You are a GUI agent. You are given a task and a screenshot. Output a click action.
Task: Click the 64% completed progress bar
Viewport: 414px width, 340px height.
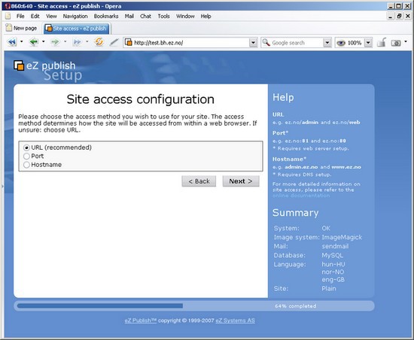click(194, 306)
